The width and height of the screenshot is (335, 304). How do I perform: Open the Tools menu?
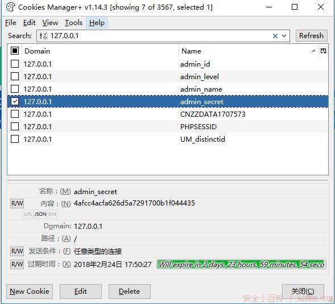[x=73, y=23]
